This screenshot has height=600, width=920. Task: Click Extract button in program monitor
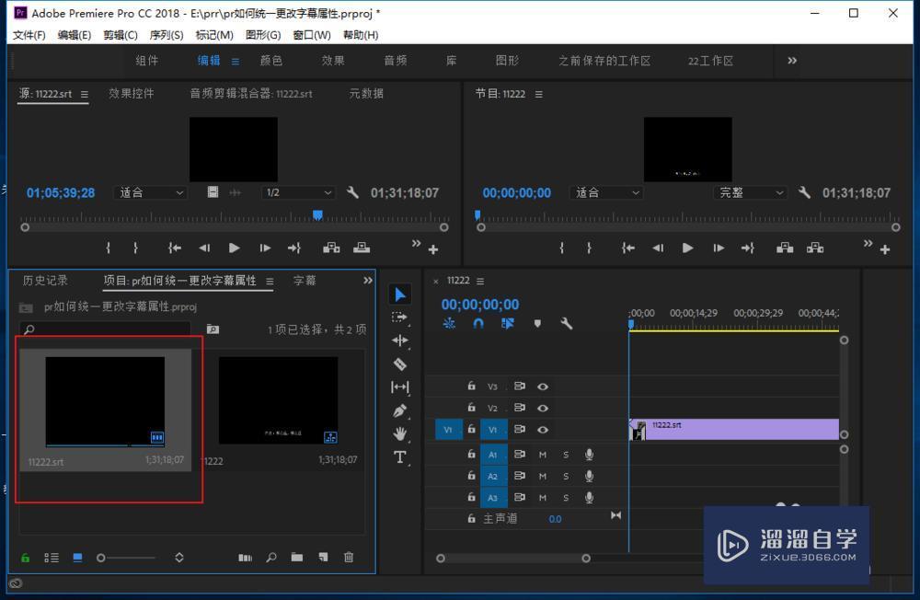815,248
